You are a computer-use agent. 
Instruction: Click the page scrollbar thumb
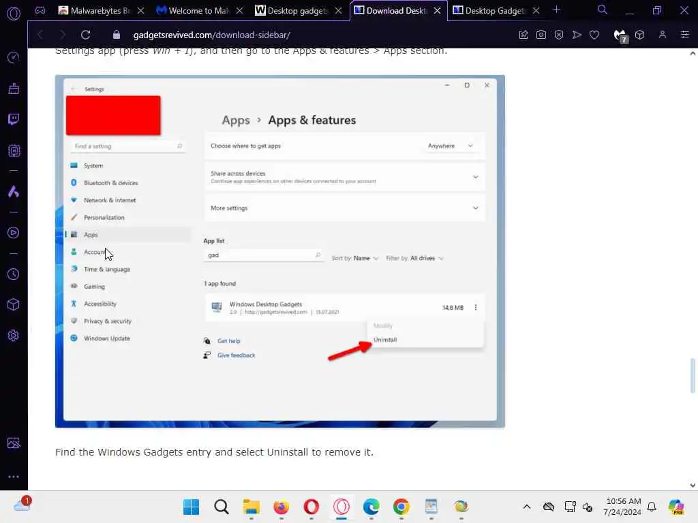(x=693, y=376)
